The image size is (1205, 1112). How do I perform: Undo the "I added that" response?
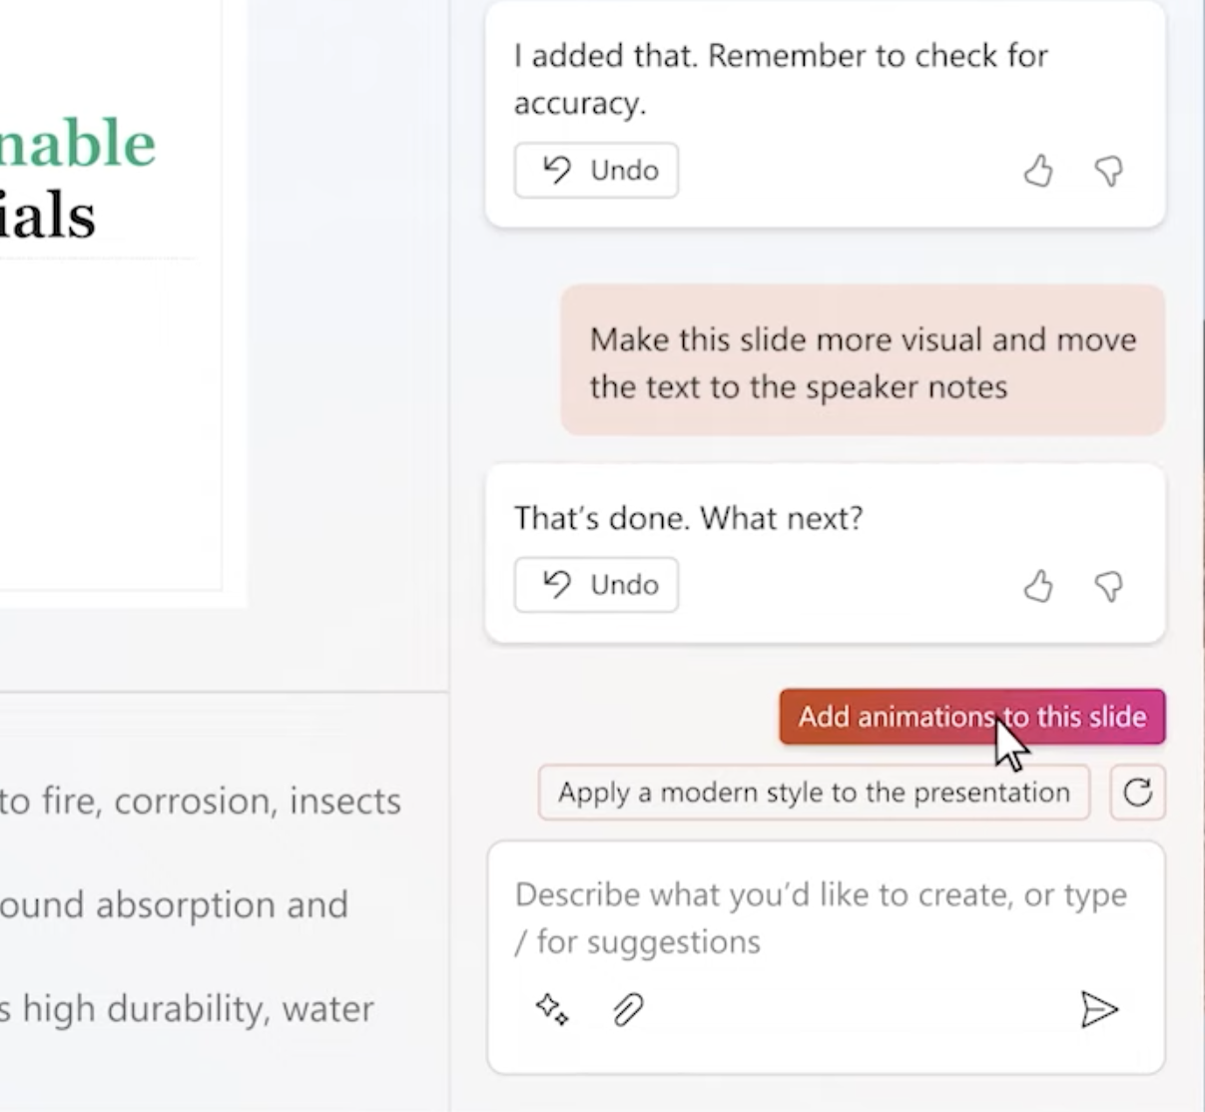click(596, 171)
